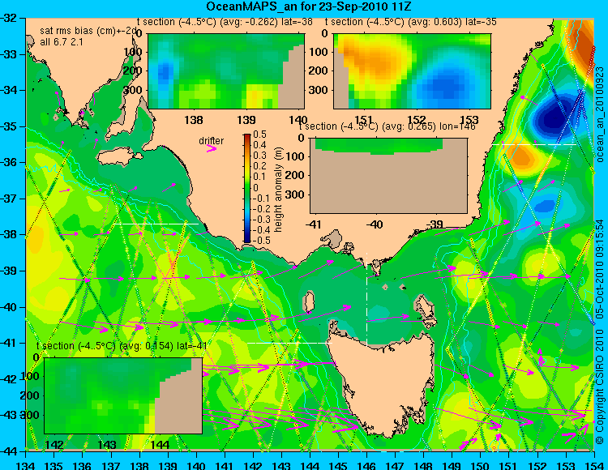Click the vertical 'ocean_an_20100923' text
This screenshot has height=470, width=608.
click(x=600, y=114)
